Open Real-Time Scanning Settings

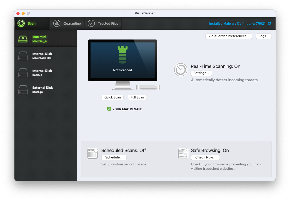[201, 73]
